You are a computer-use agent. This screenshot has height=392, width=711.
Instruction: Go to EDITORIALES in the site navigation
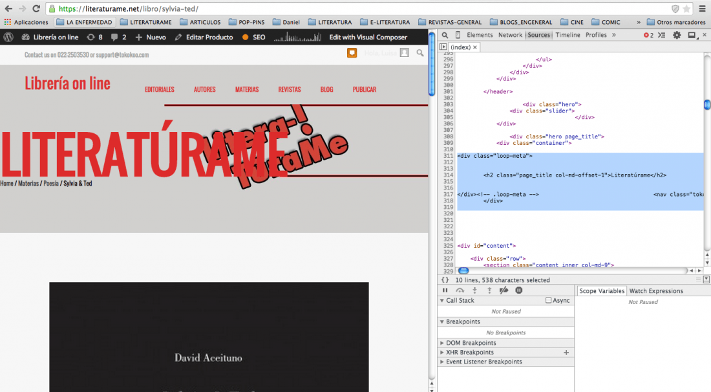160,89
